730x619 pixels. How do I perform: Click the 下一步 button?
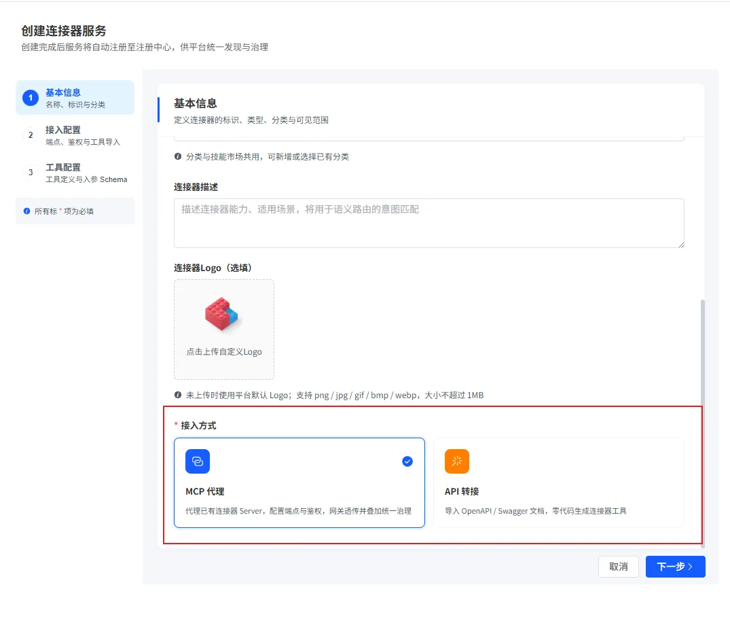[675, 567]
